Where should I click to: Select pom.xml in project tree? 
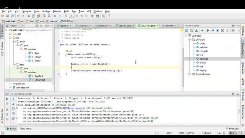tap(21, 84)
